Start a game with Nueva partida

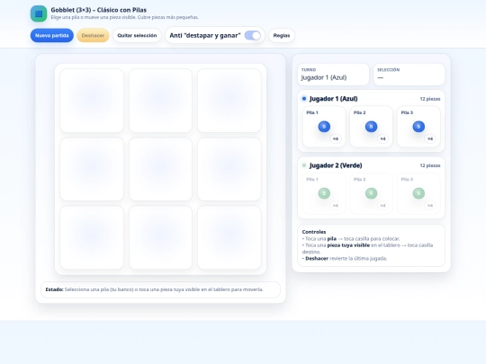(x=52, y=35)
